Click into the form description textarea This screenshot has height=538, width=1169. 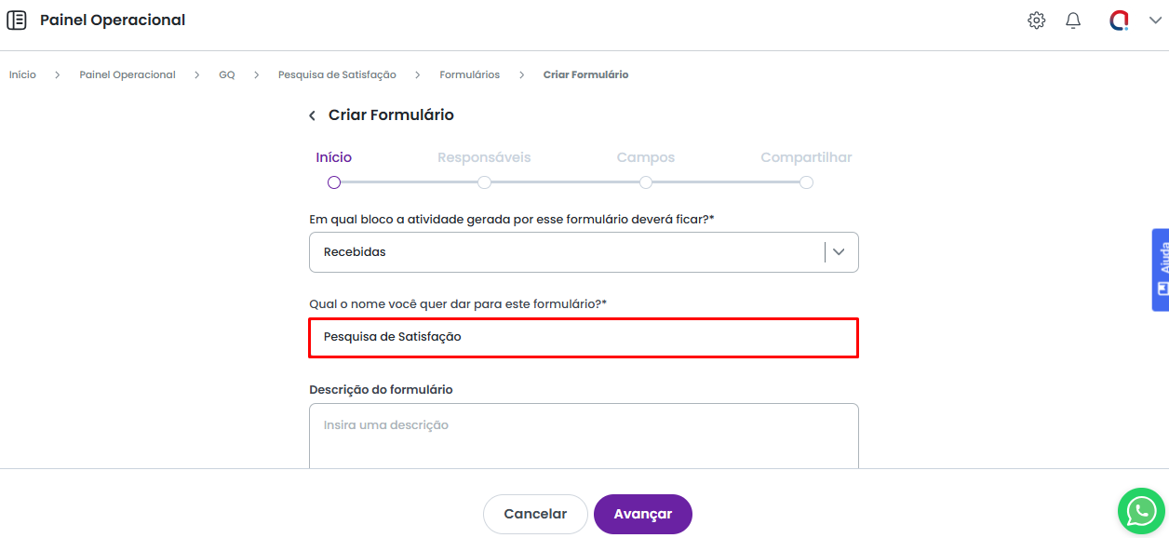584,436
